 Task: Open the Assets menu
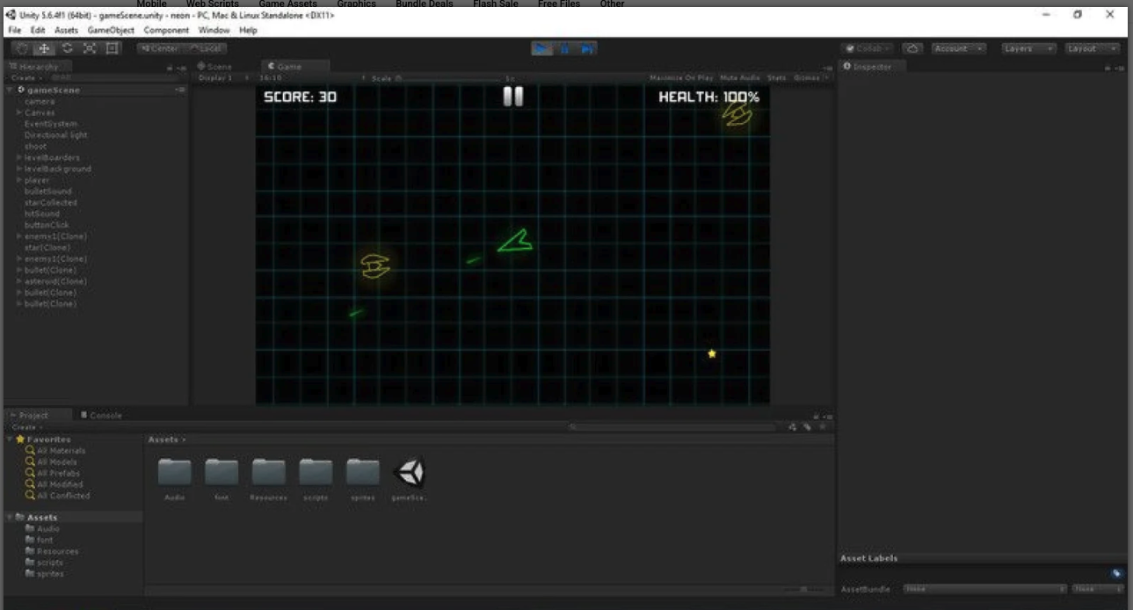coord(66,30)
